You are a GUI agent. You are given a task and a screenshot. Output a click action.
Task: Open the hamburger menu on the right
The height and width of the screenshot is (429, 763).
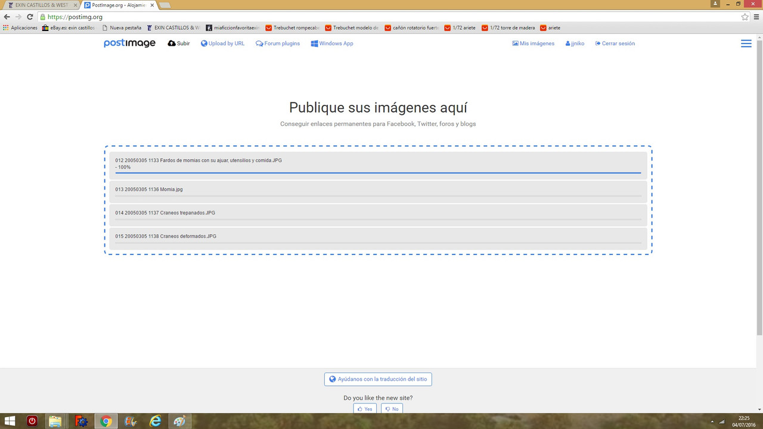pyautogui.click(x=746, y=43)
